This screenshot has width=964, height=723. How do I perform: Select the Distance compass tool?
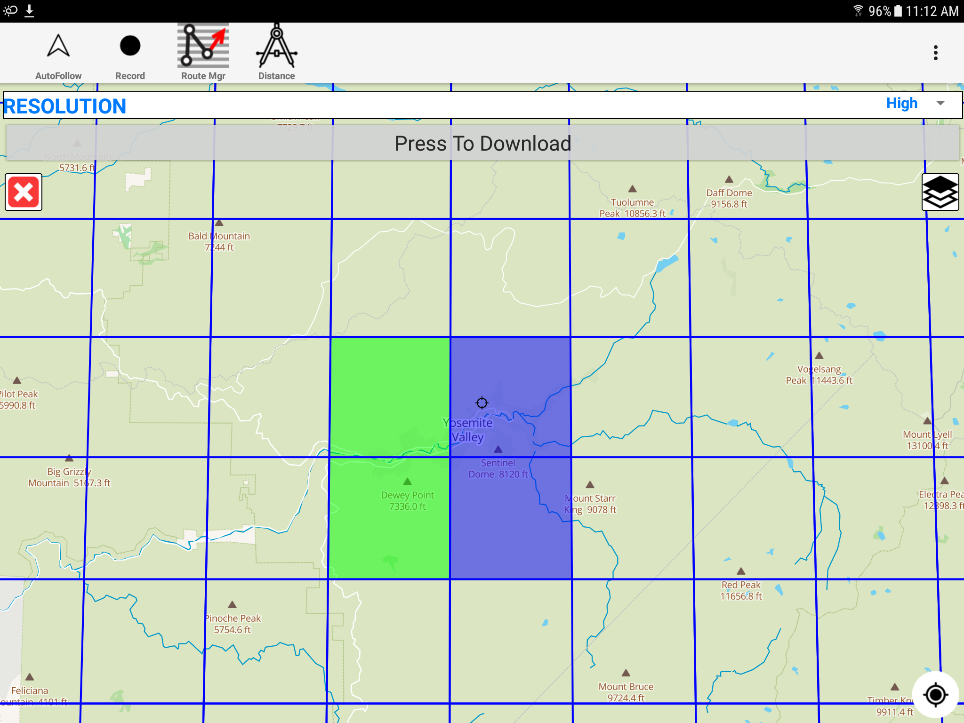pos(277,45)
